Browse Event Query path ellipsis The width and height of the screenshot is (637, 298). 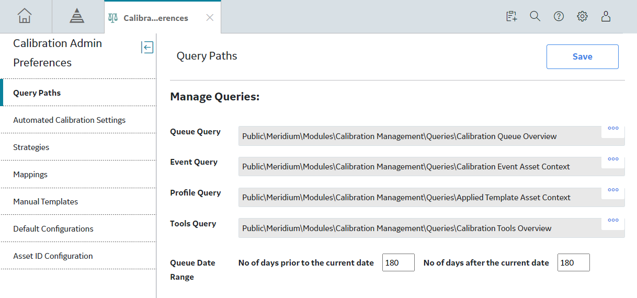coord(613,159)
